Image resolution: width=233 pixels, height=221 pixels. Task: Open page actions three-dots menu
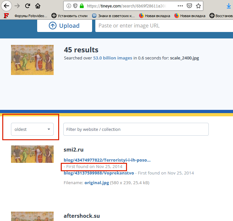click(180, 6)
